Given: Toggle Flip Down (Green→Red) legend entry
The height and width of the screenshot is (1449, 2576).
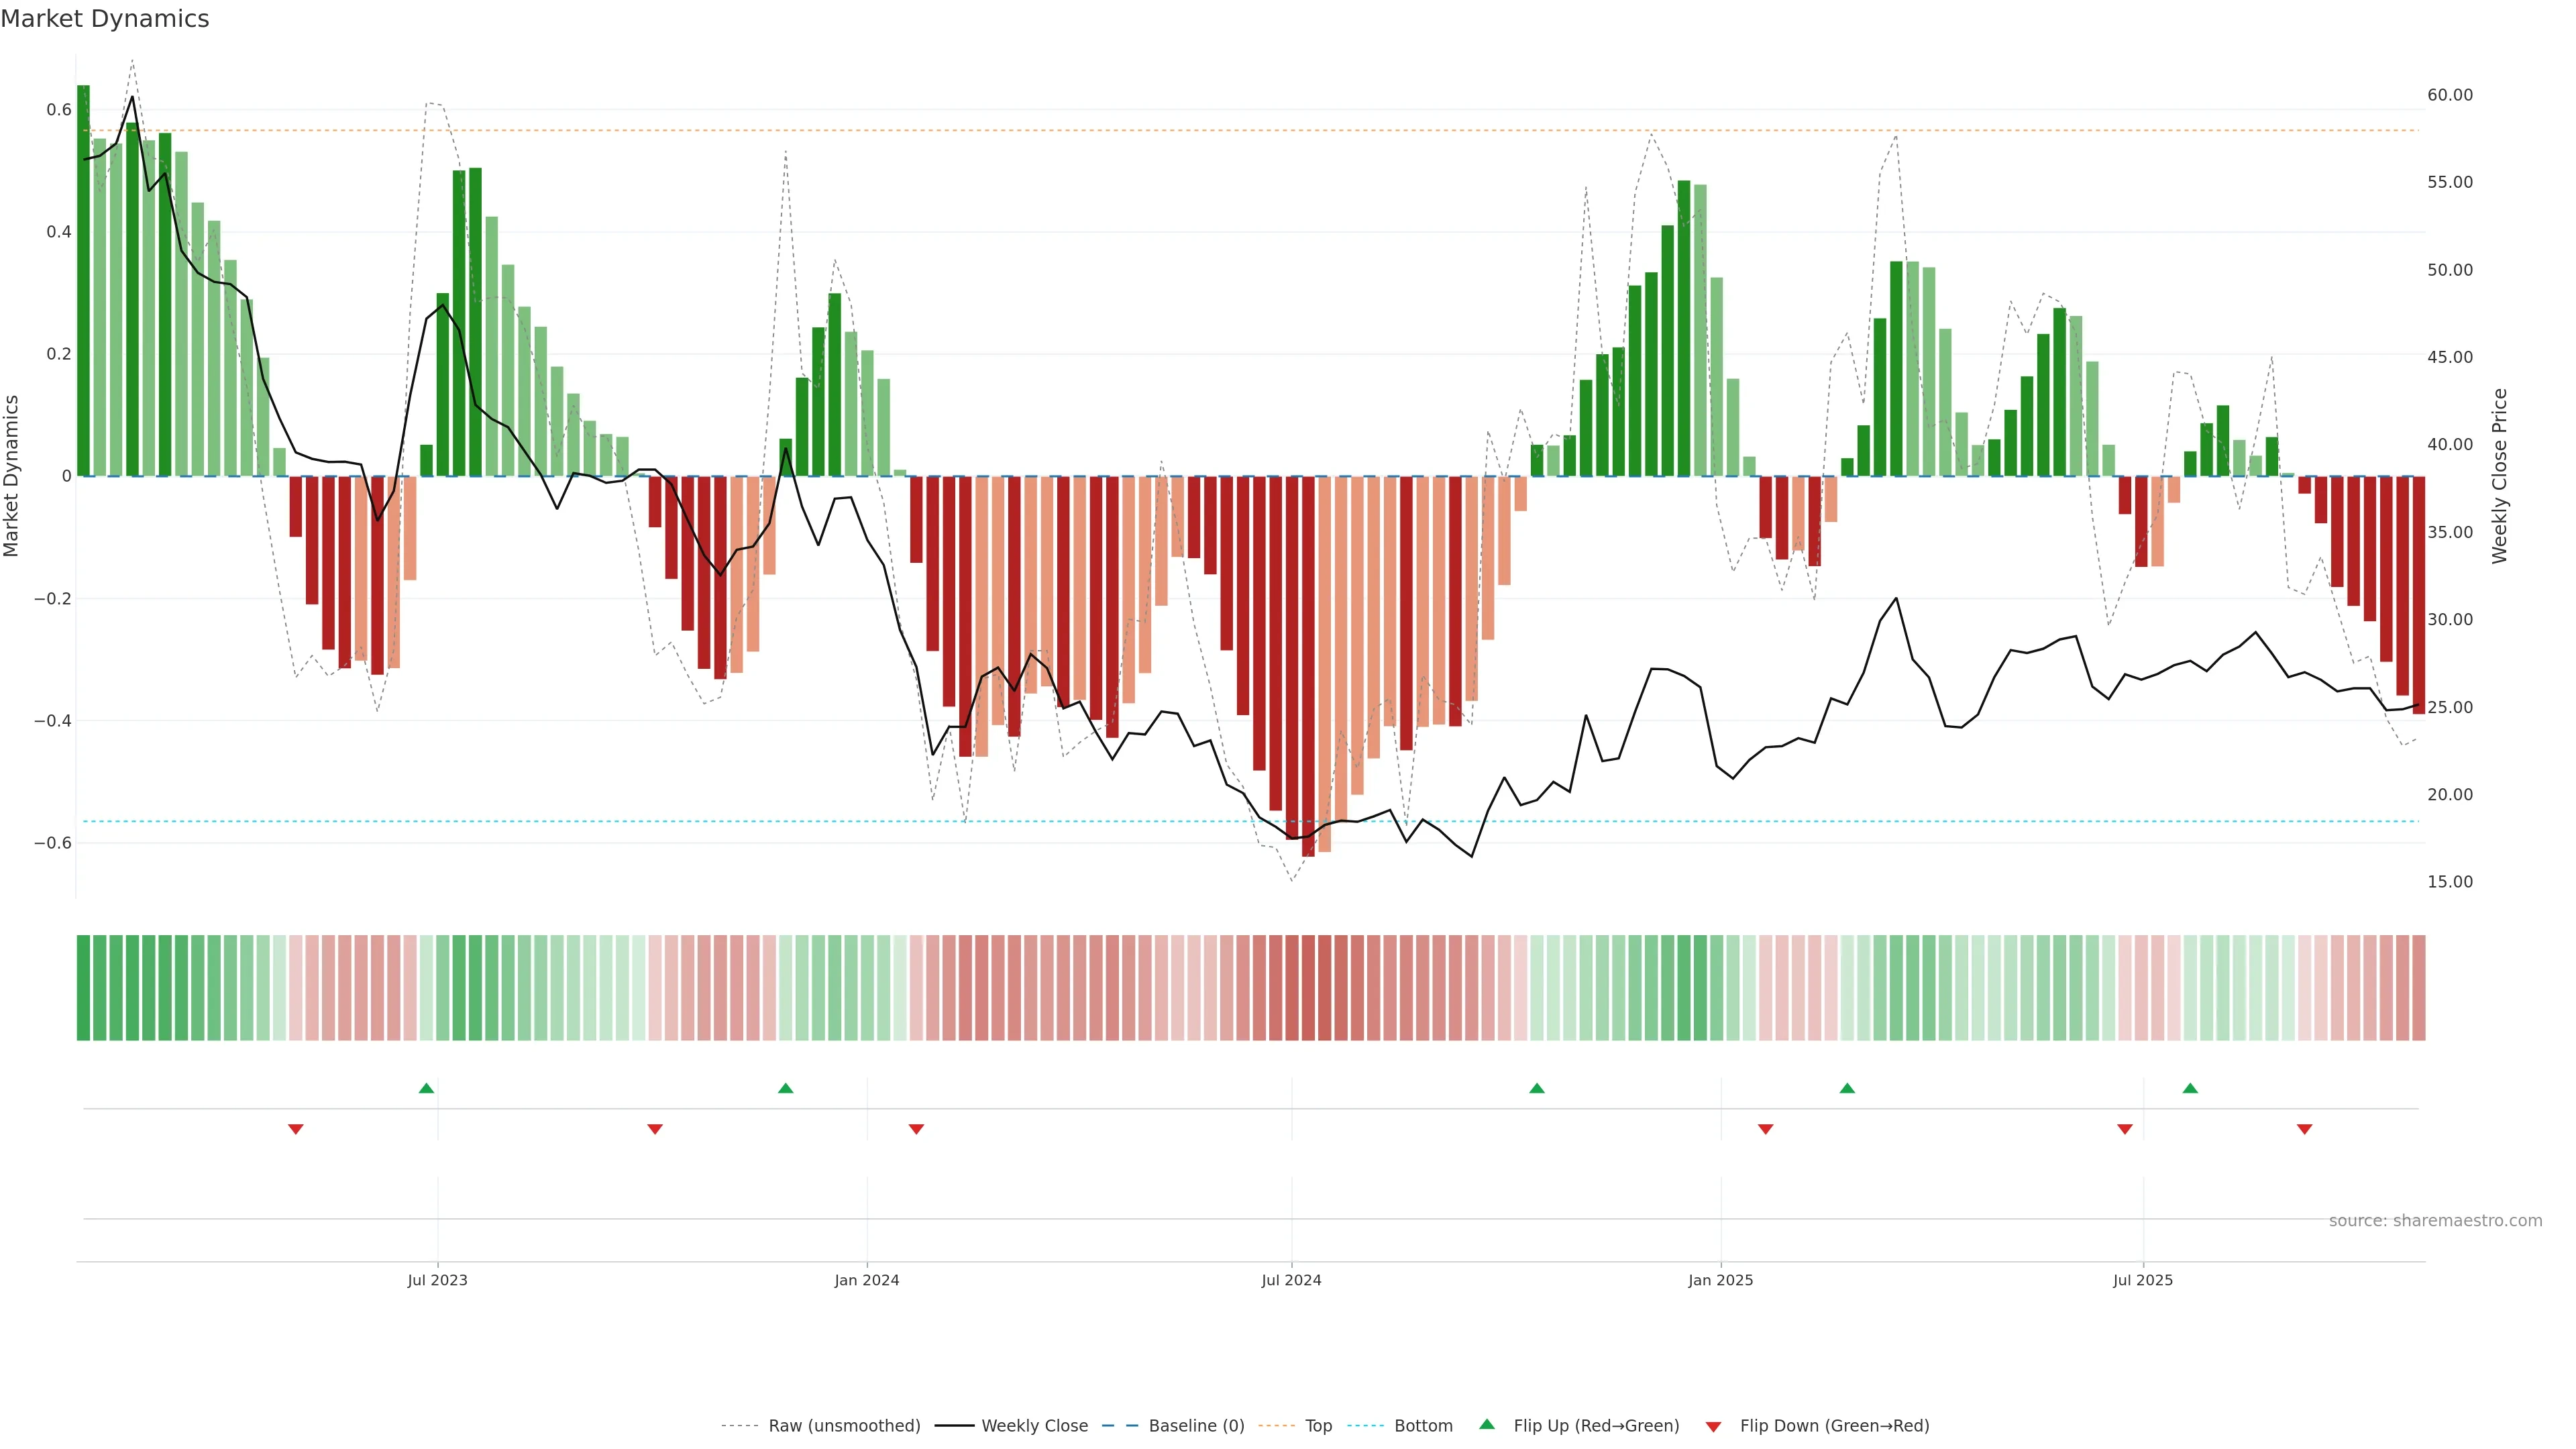Looking at the screenshot, I should pos(1834,1425).
